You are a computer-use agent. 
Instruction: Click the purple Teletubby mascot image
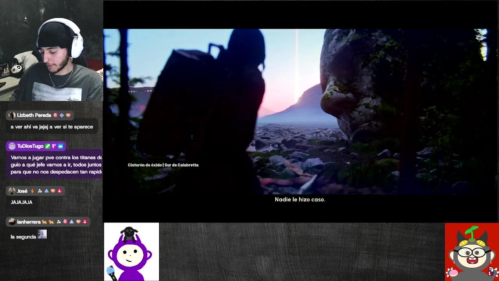click(131, 252)
